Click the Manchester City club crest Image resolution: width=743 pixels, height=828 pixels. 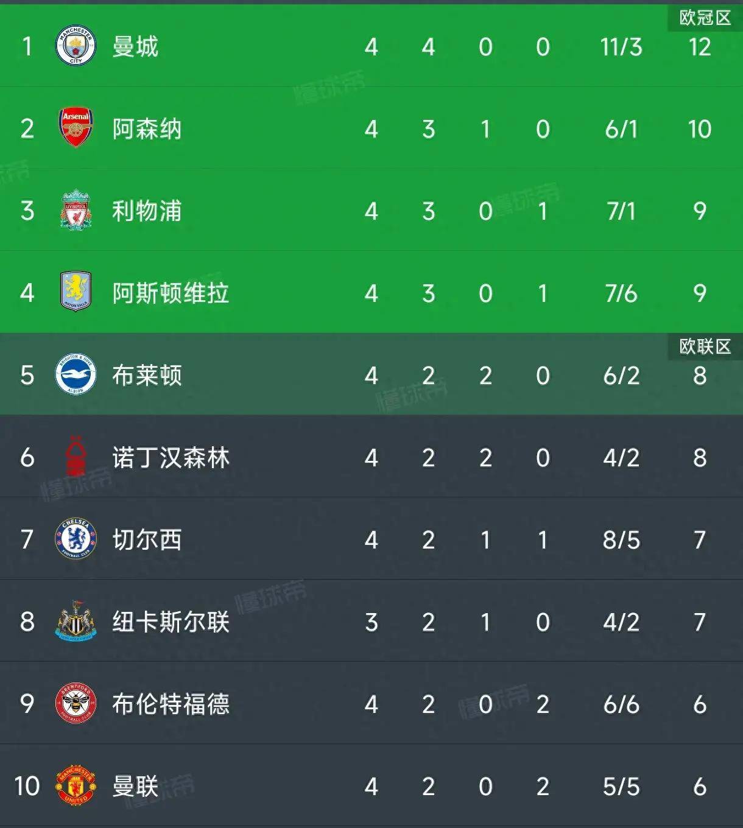76,46
